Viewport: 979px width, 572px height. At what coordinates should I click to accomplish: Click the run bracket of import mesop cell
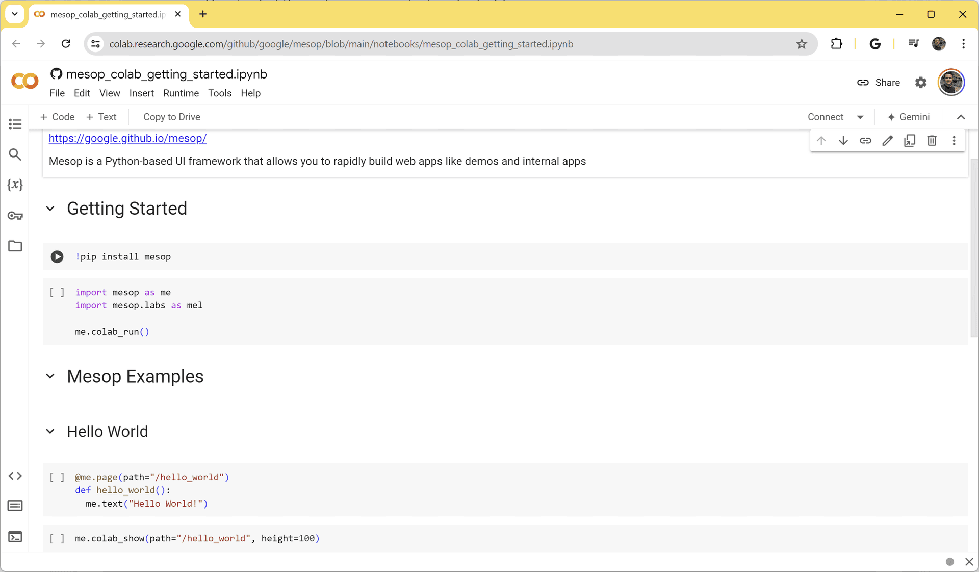tap(57, 292)
